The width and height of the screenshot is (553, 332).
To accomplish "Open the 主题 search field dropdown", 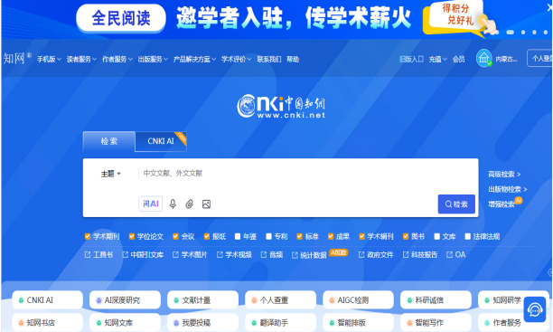I will point(111,174).
